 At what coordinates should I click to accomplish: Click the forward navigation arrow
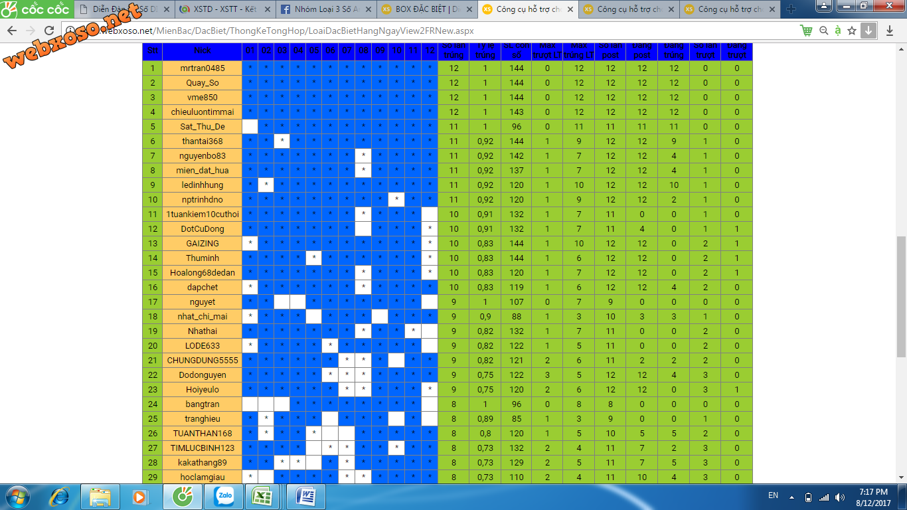pos(30,31)
